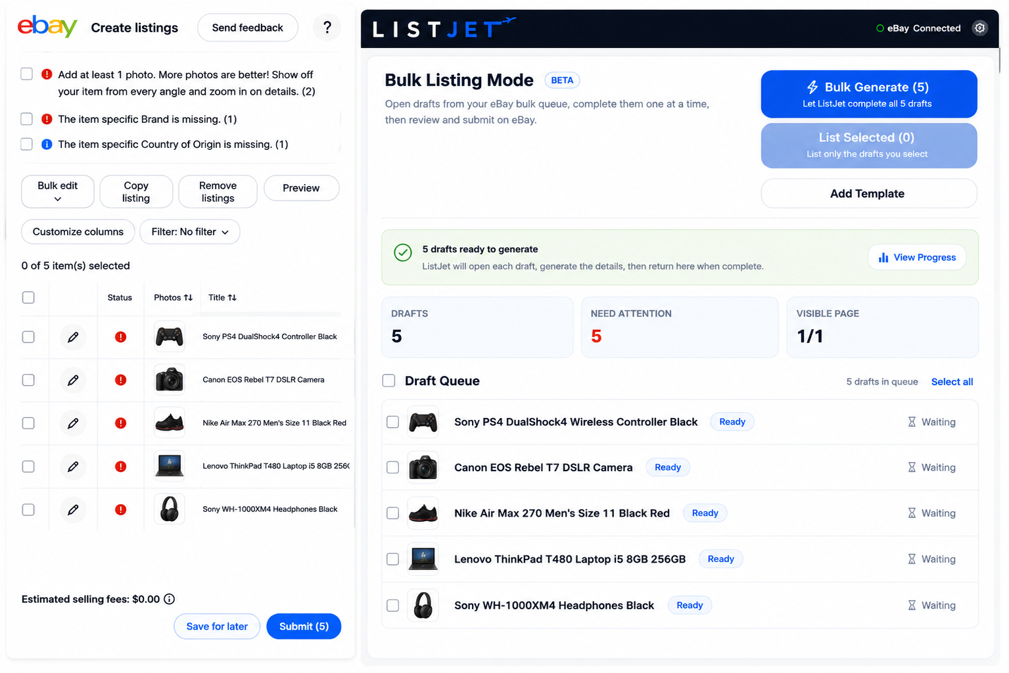Viewport: 1009px width, 673px height.
Task: Open the question mark help icon
Action: (x=327, y=28)
